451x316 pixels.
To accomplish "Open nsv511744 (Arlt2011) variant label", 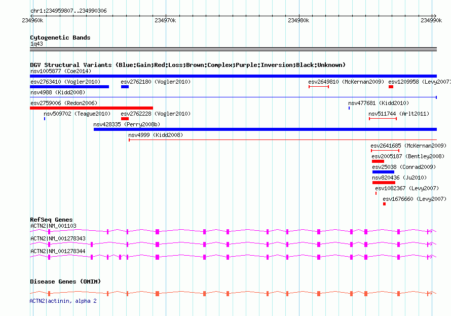I will (x=399, y=114).
